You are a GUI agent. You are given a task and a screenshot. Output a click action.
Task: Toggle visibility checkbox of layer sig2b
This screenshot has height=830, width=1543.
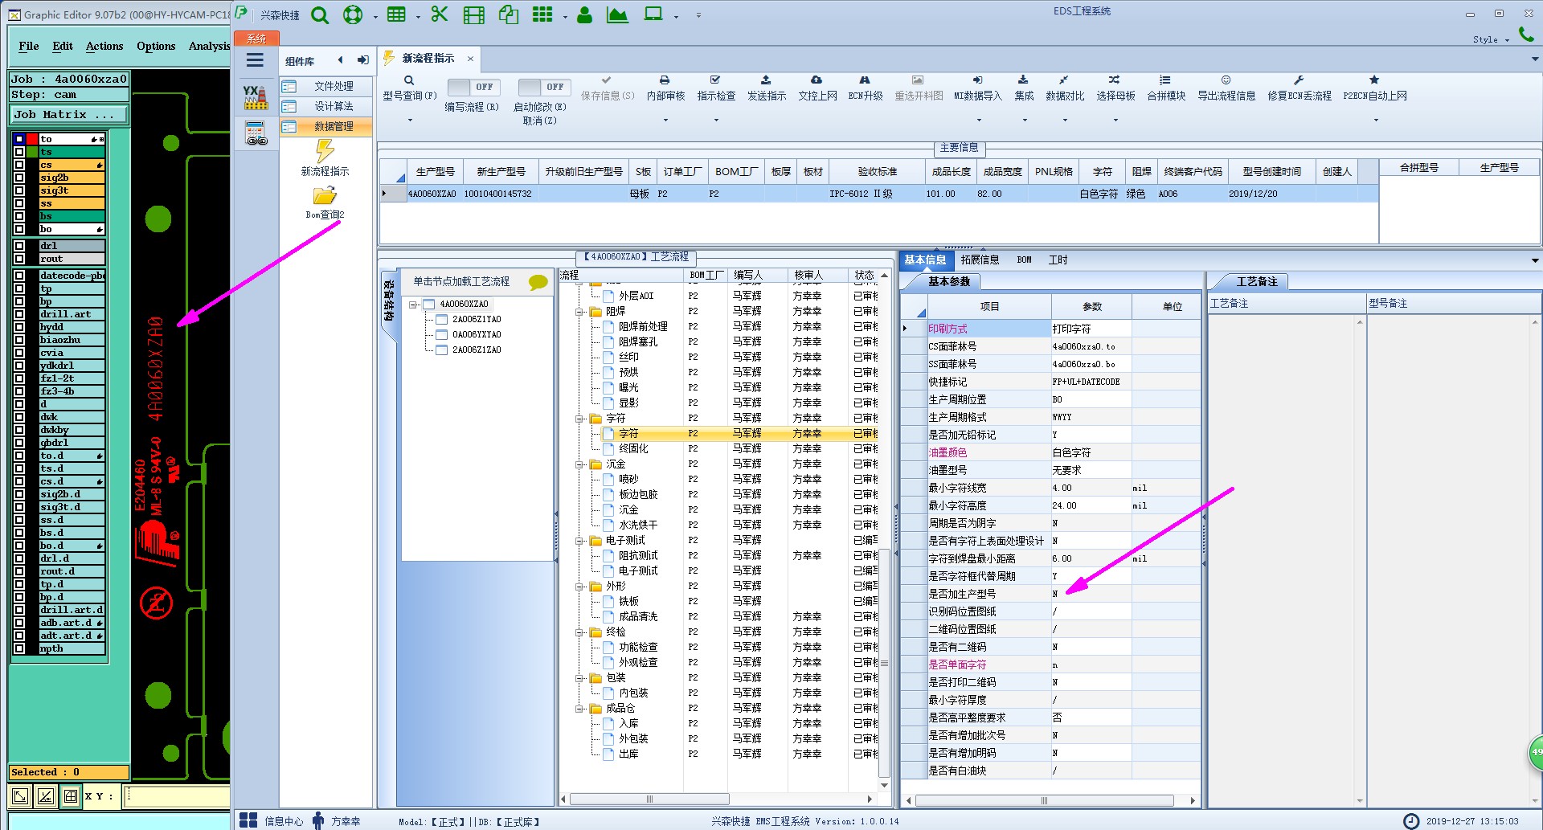click(x=19, y=178)
